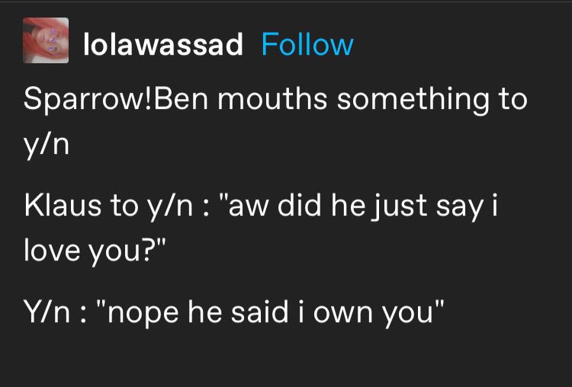572x387 pixels.
Task: Click the name Klaus in the post
Action: (63, 206)
